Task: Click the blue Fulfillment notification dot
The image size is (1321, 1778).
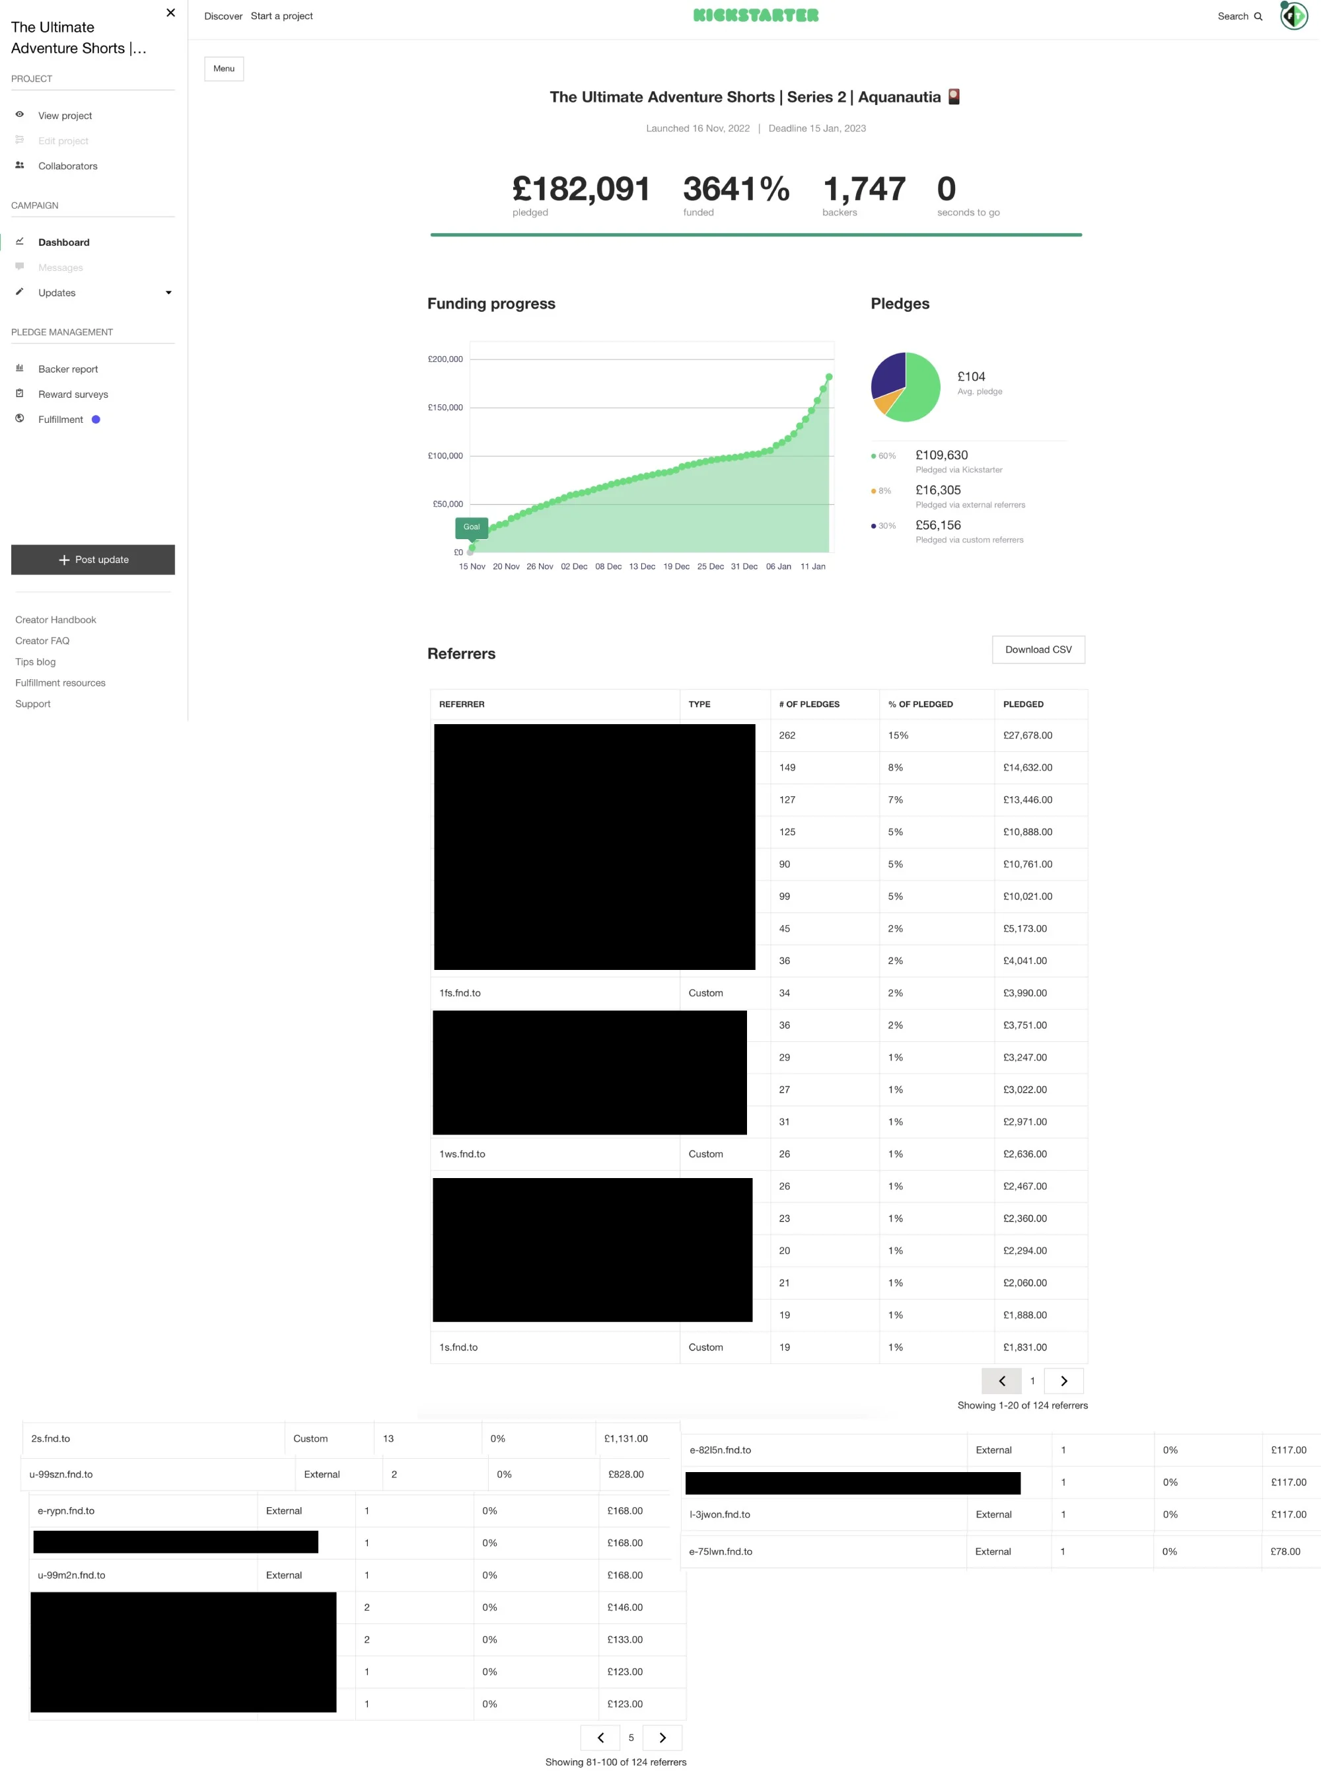Action: (96, 419)
